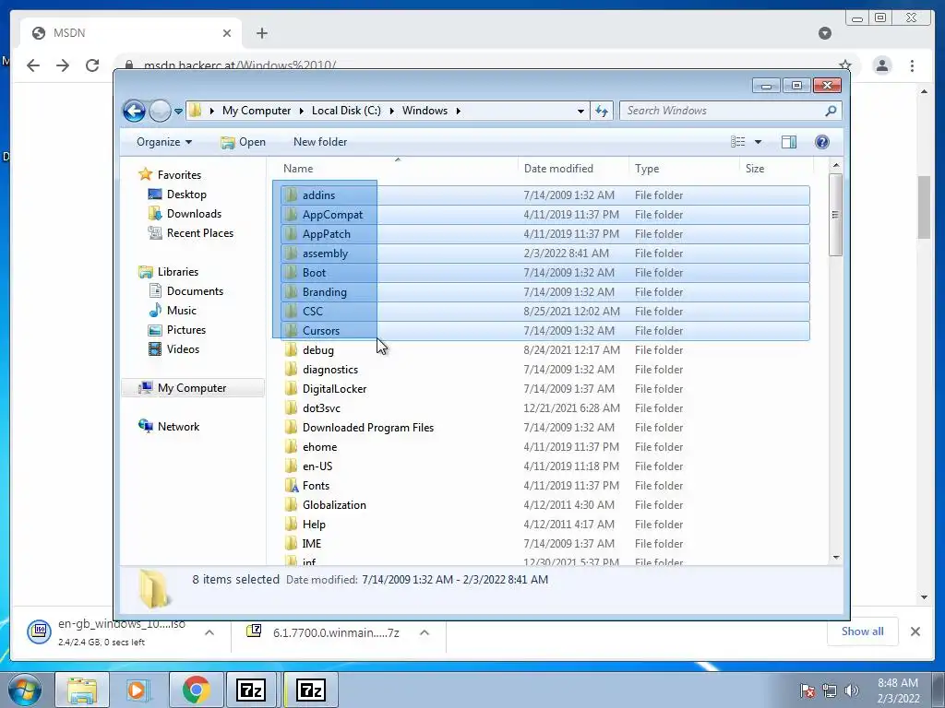Select the Downloaded Program Files folder
945x708 pixels.
[367, 428]
